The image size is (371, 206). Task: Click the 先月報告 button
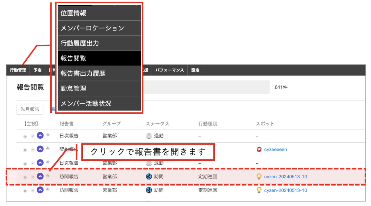(30, 109)
